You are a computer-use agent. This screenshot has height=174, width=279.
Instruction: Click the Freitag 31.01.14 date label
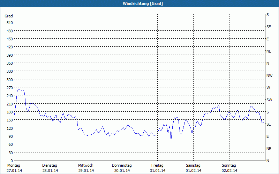point(158,168)
